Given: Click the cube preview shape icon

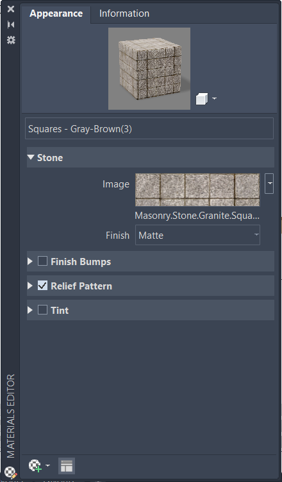Looking at the screenshot, I should click(x=202, y=99).
